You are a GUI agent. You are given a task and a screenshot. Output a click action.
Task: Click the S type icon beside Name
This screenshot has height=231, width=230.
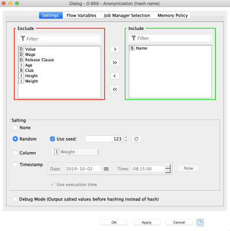pyautogui.click(x=132, y=48)
